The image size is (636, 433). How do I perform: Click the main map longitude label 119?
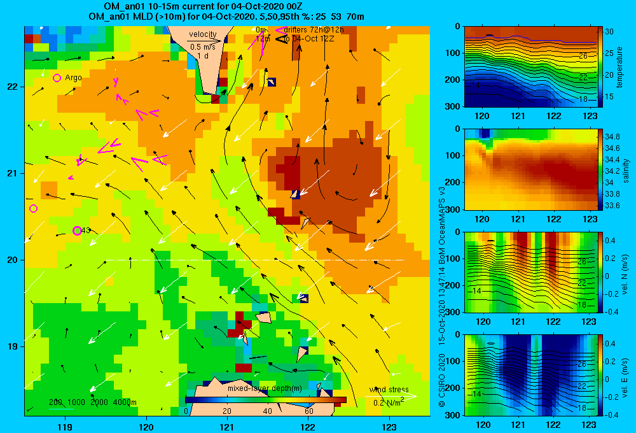(65, 427)
